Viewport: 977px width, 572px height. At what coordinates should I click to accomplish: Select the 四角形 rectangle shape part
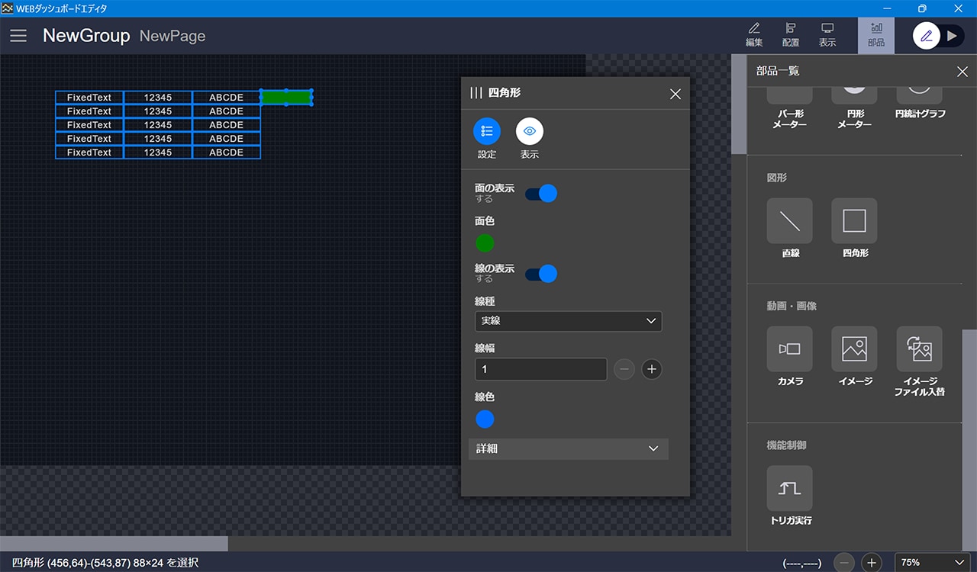coord(854,221)
